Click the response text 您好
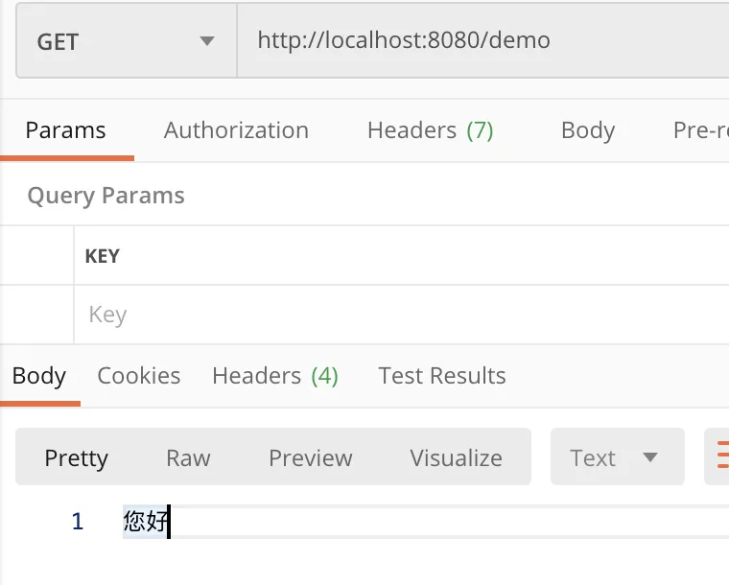The image size is (729, 585). tap(146, 522)
